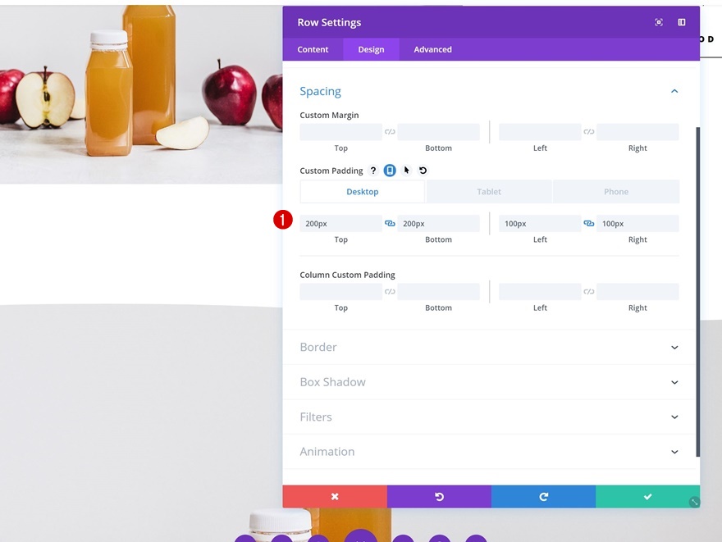Click the settings panel vertical scrollbar
Viewport: 722px width, 542px height.
tap(698, 292)
